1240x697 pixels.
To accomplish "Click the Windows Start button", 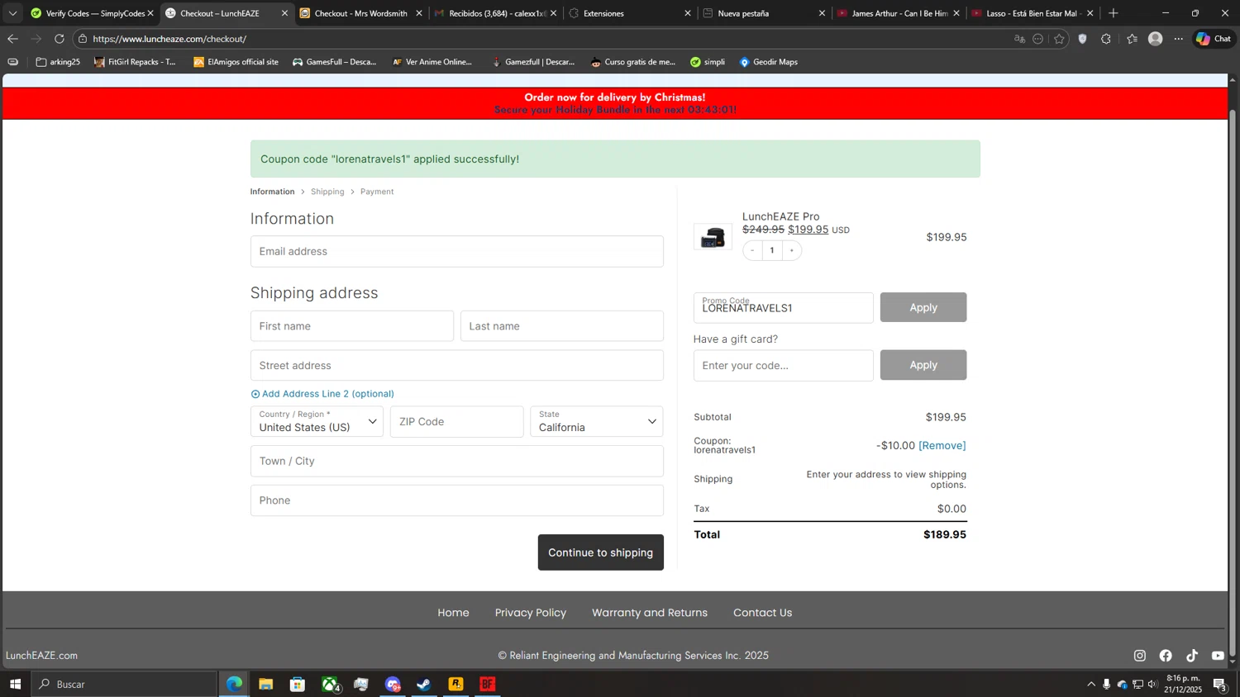I will (15, 684).
